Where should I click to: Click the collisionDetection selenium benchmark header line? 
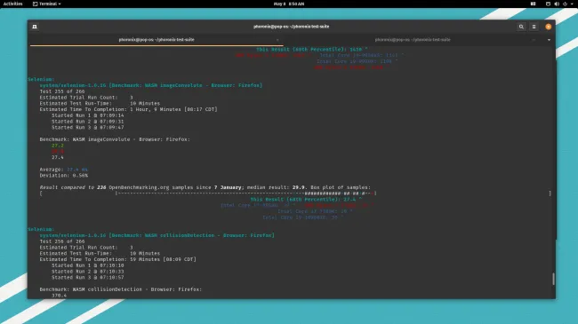[157, 235]
